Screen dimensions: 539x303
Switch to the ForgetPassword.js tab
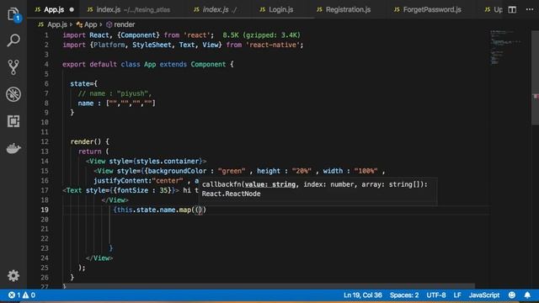coord(432,9)
